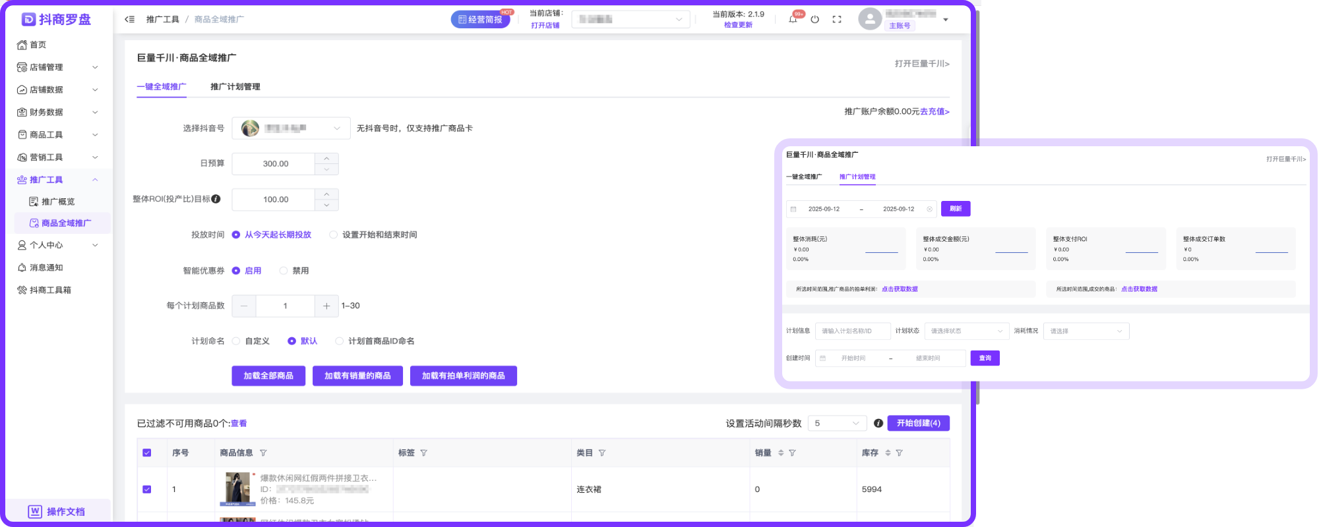Image resolution: width=1319 pixels, height=527 pixels.
Task: Open 推广概览 in sidebar
Action: 58,202
